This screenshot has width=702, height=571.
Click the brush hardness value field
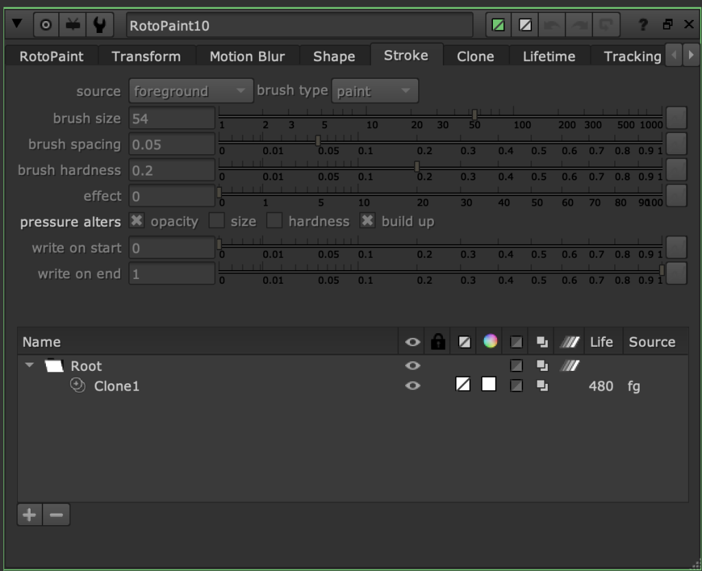[x=172, y=170]
